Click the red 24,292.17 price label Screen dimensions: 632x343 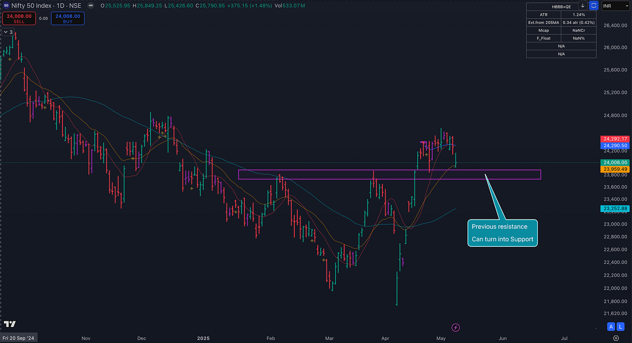click(x=614, y=139)
